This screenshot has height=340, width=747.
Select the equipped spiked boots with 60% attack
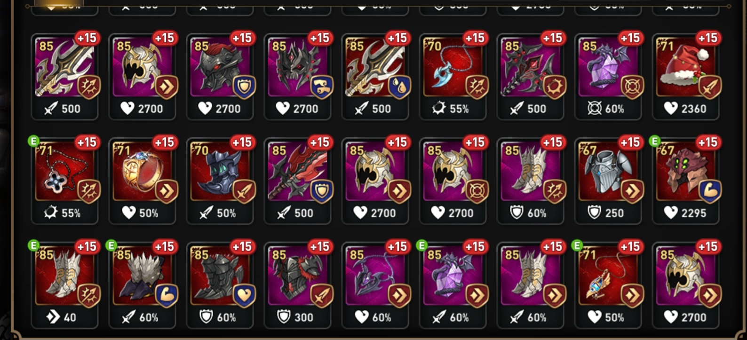coord(142,285)
